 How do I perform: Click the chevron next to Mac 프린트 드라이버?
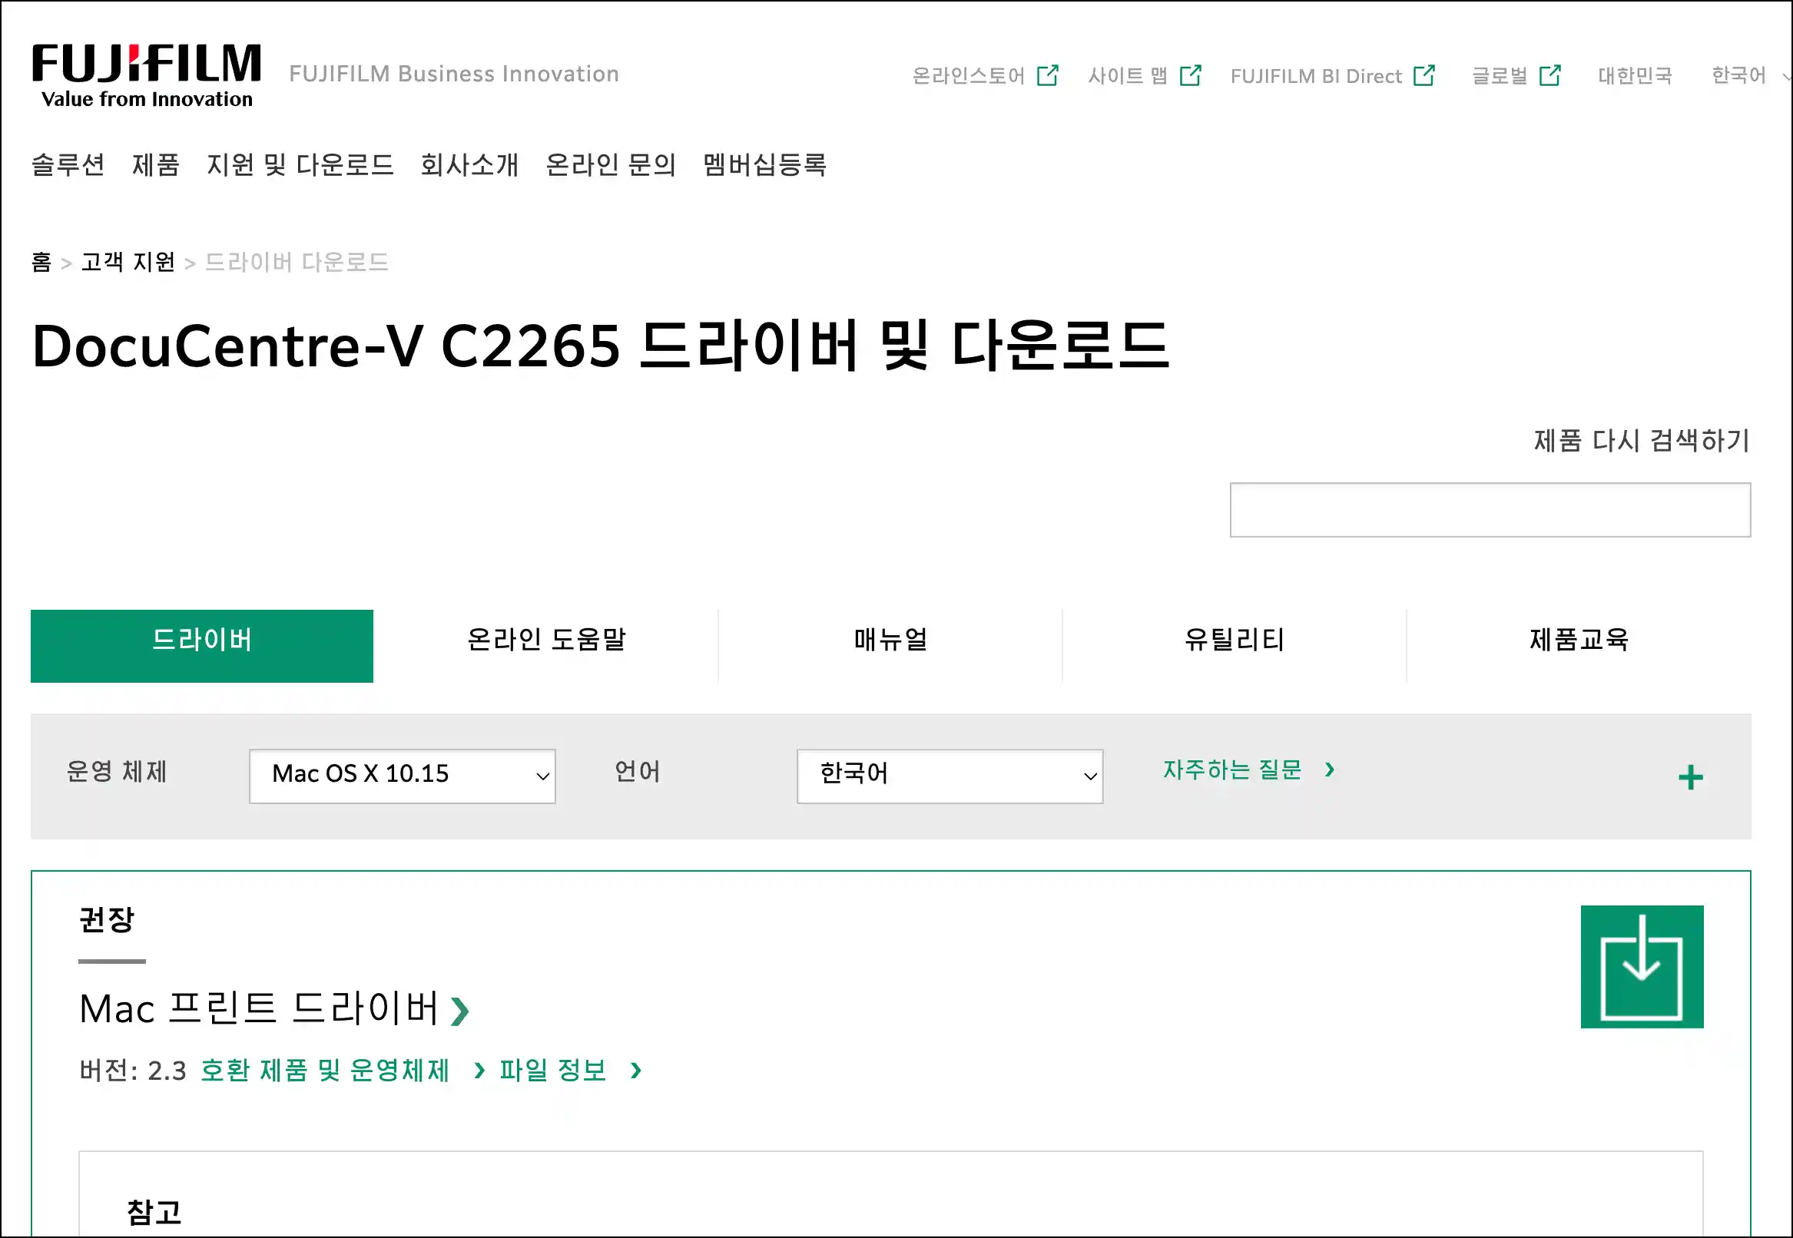[x=459, y=1011]
